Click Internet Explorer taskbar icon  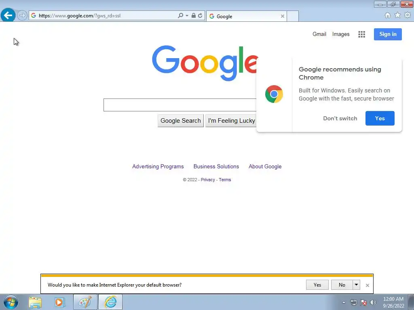coord(110,302)
